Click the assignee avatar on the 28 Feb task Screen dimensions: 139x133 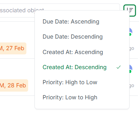click(131, 69)
